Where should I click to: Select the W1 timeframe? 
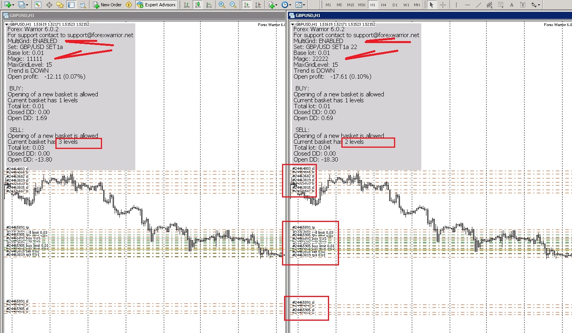(x=406, y=5)
